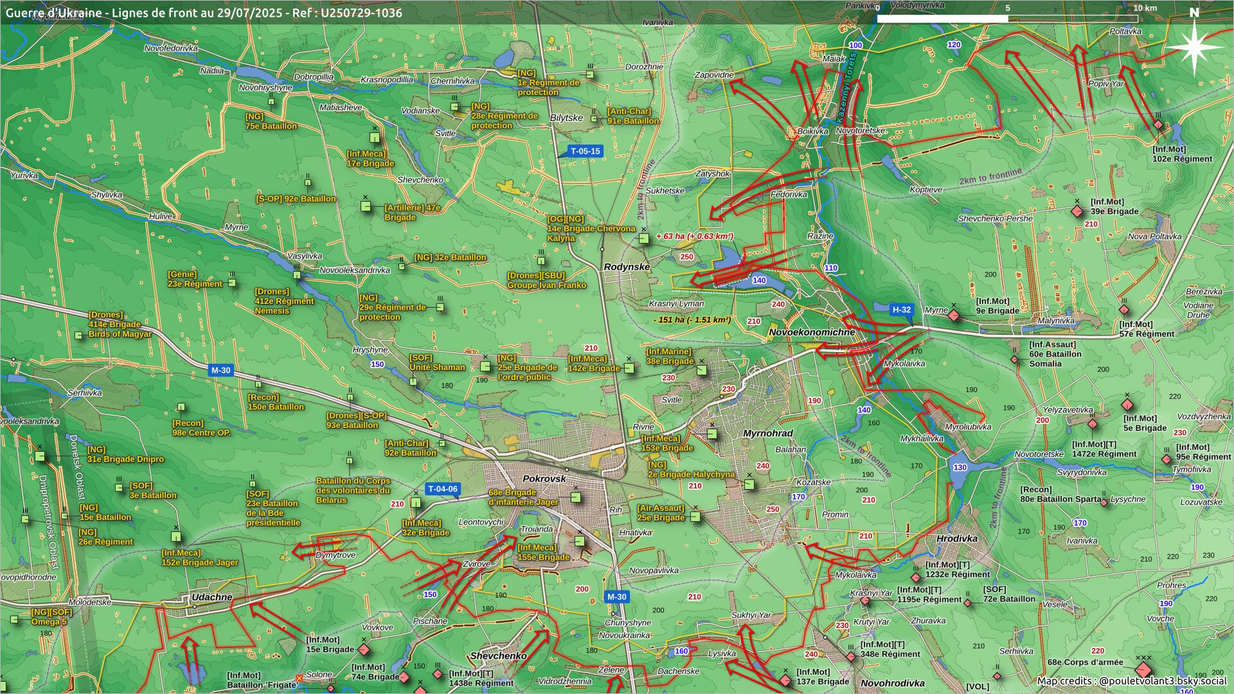Select the green square of 31e Brigade Dnipro
The width and height of the screenshot is (1234, 694).
click(40, 456)
